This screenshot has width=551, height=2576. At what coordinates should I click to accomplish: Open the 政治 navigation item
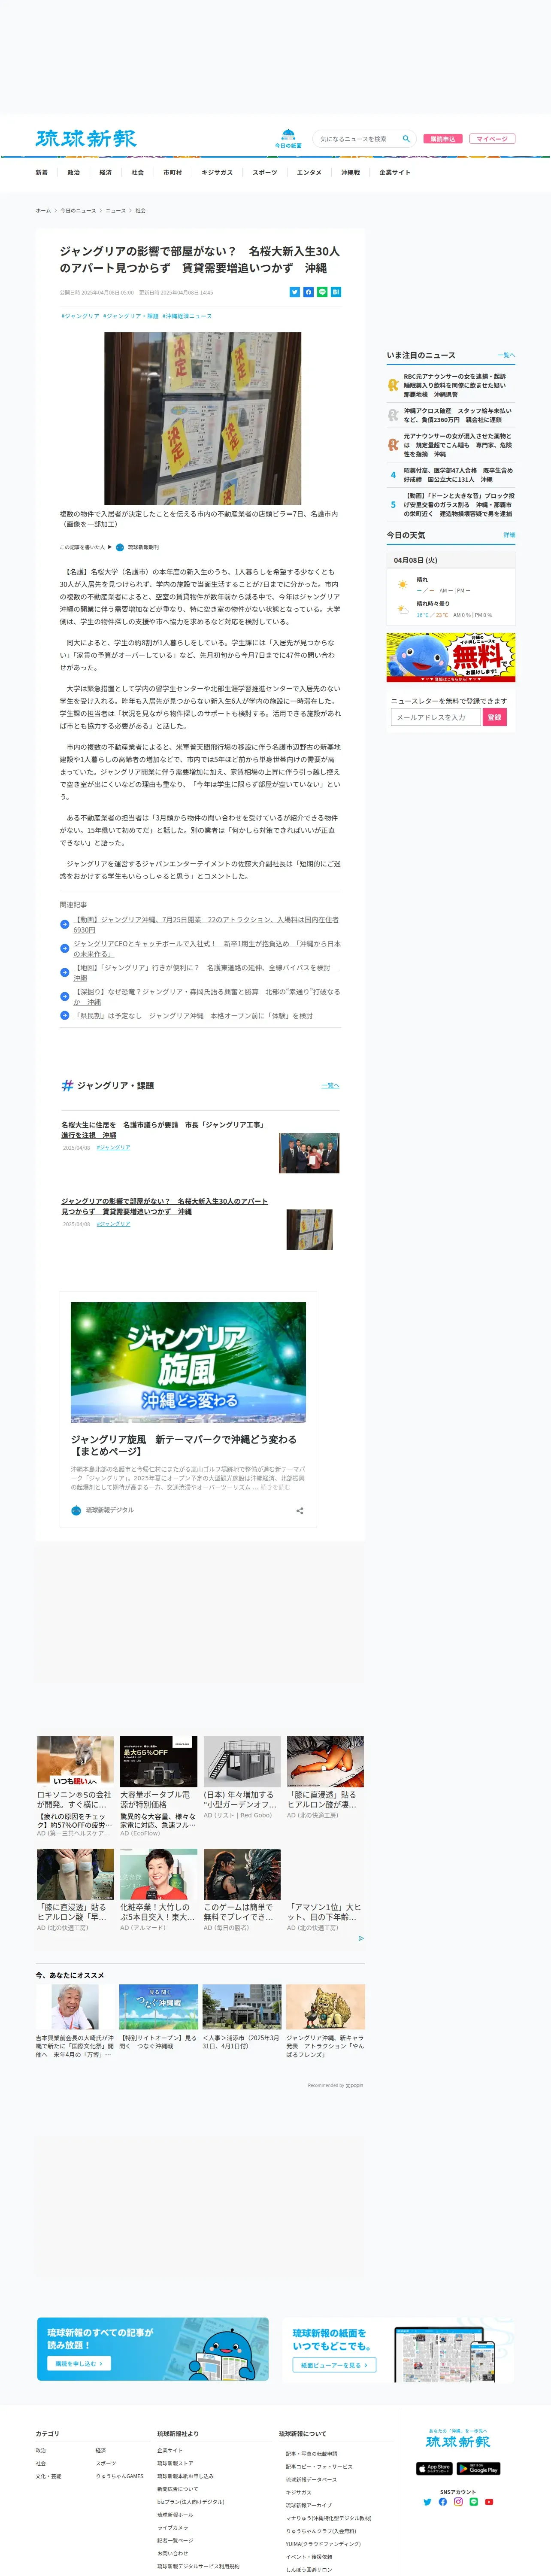(73, 172)
